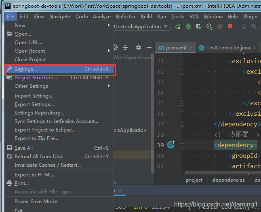Screen dimensions: 261x212
Task: Open the Window menu
Action: pos(213,17)
